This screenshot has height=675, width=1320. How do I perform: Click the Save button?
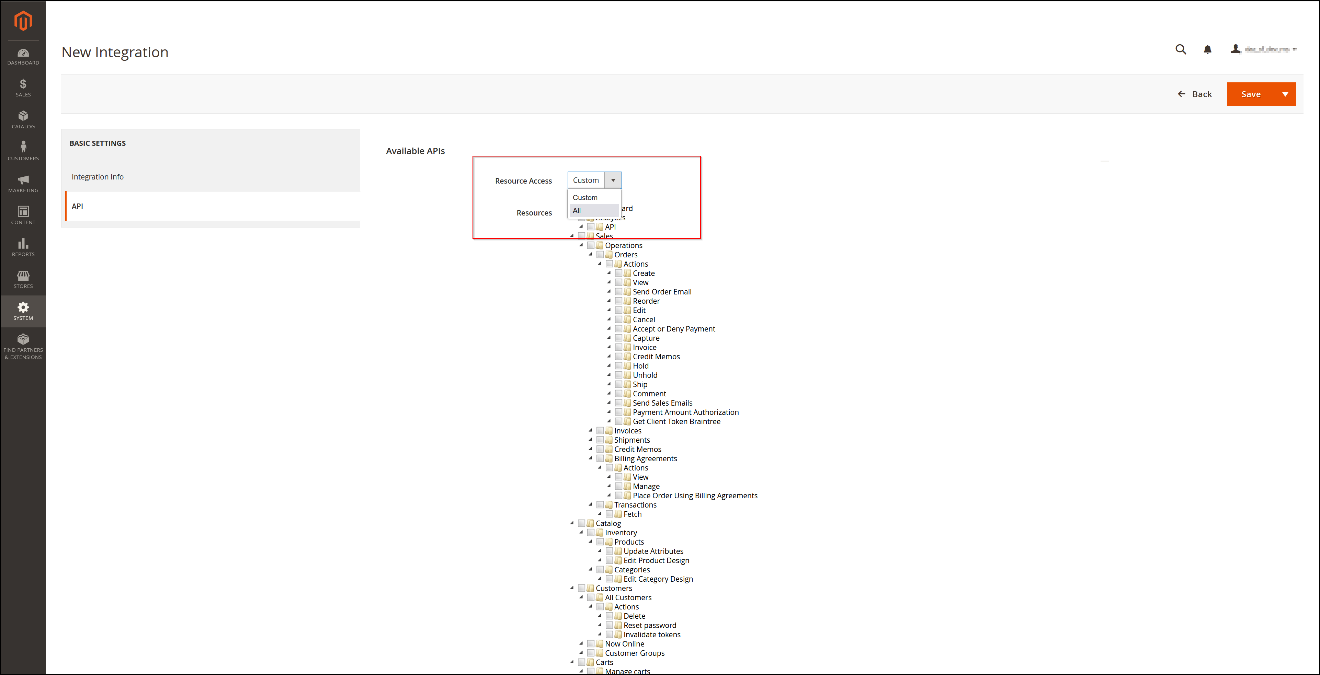1250,94
